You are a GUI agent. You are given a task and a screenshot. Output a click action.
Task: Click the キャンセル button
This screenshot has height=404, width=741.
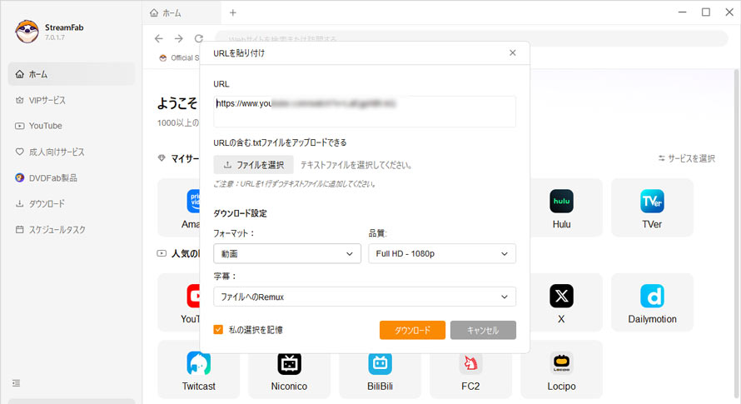[x=483, y=330]
